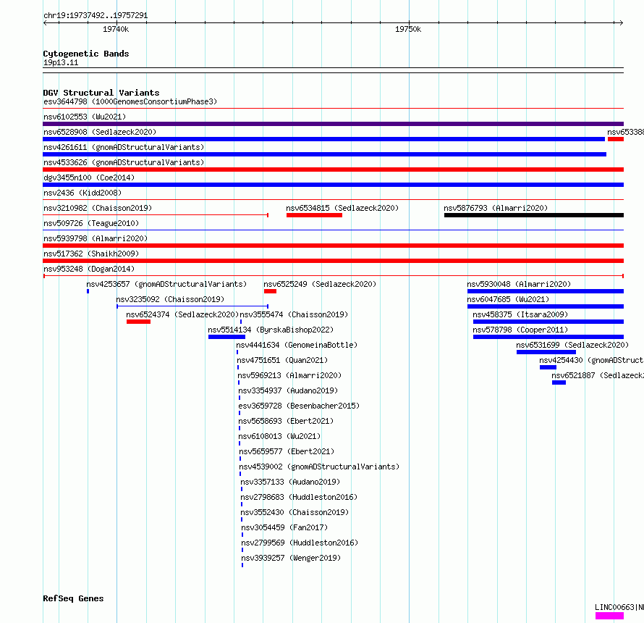Click the 19740k ruler tick label

[116, 29]
